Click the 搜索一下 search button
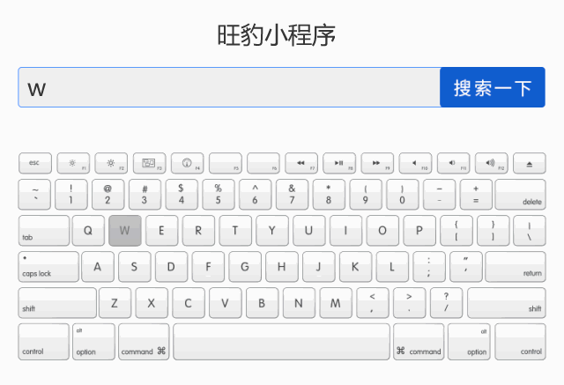The width and height of the screenshot is (564, 385). 493,87
